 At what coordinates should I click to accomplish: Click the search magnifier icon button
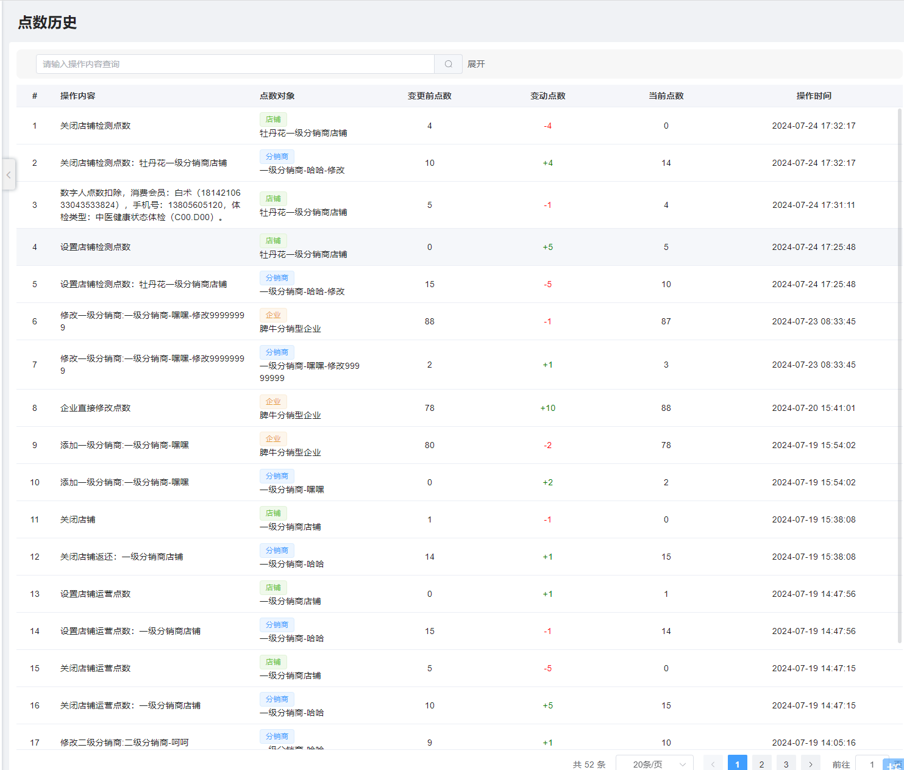pyautogui.click(x=448, y=64)
